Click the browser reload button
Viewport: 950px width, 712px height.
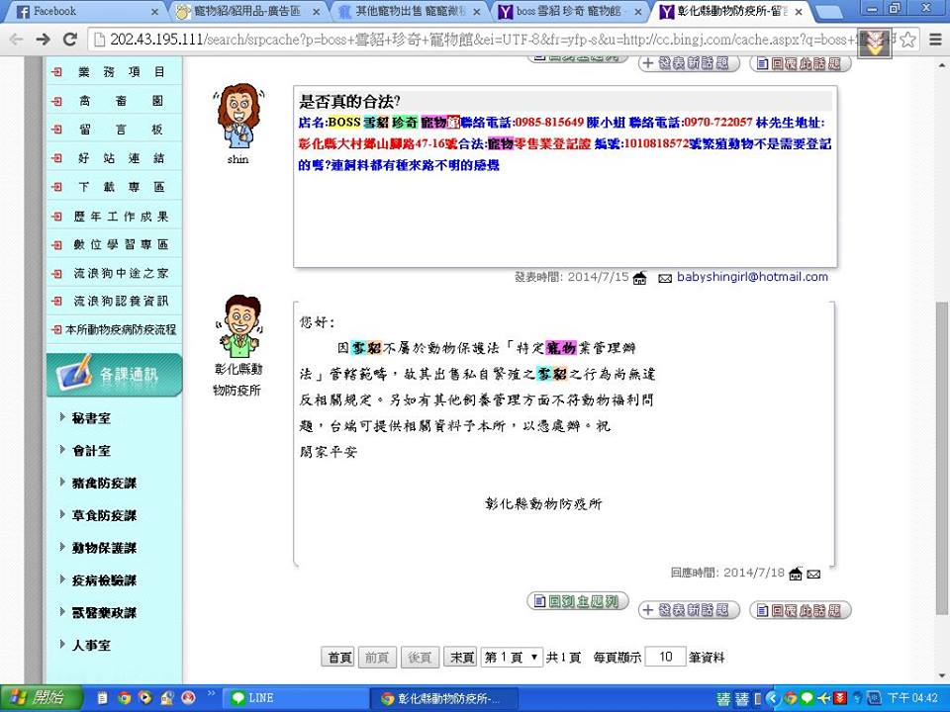click(69, 40)
